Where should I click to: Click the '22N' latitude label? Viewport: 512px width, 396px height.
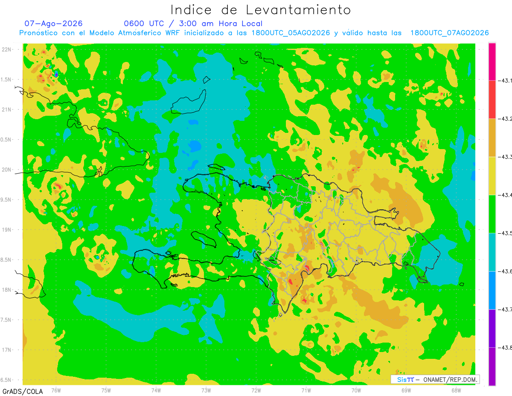click(x=6, y=50)
